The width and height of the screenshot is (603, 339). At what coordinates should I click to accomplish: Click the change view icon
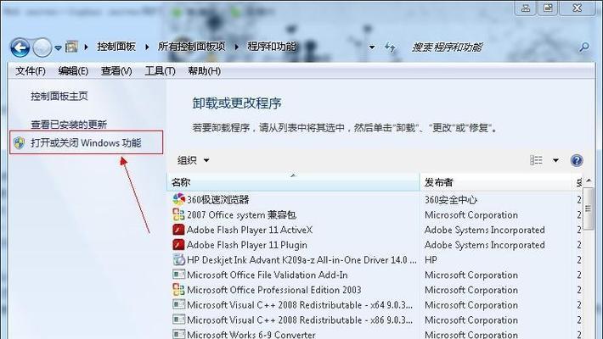coord(536,160)
